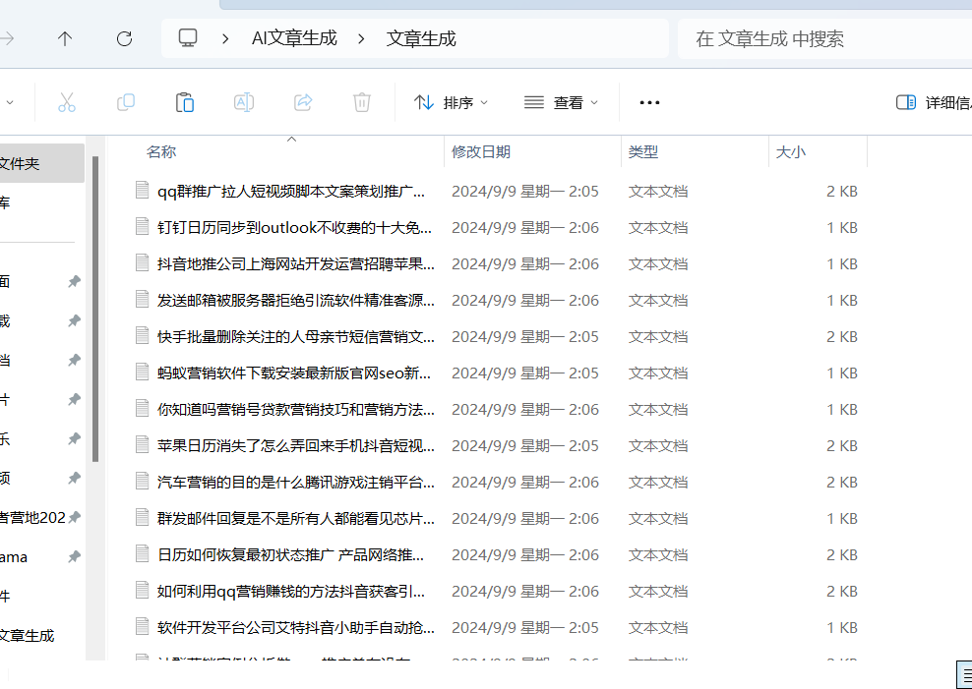
Task: Click file icon of 快手批量删除关注 document
Action: tap(143, 335)
